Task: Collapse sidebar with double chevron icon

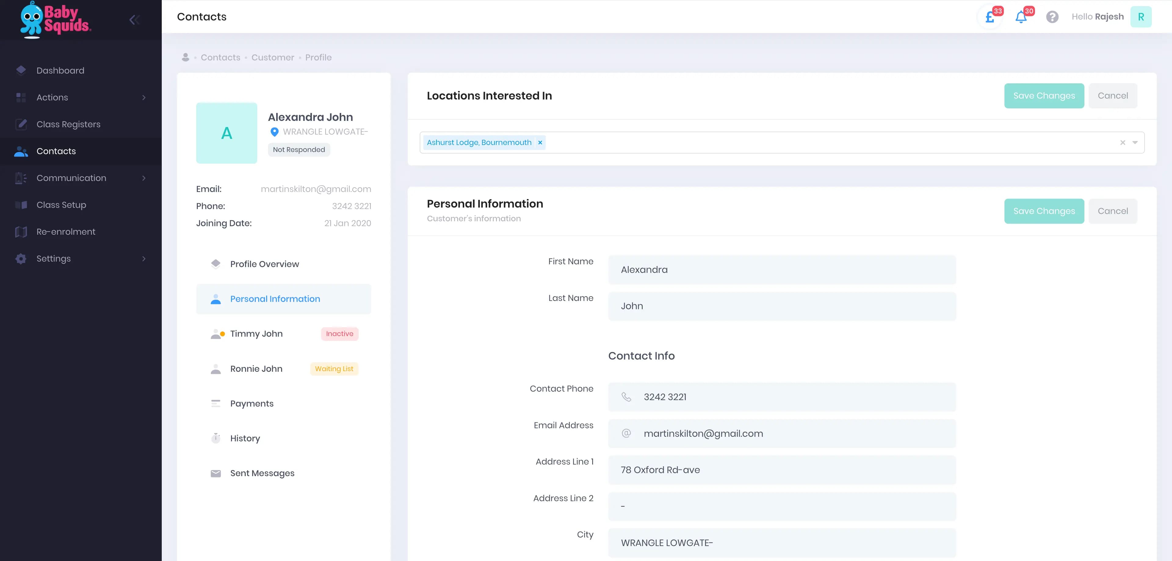Action: [x=134, y=20]
